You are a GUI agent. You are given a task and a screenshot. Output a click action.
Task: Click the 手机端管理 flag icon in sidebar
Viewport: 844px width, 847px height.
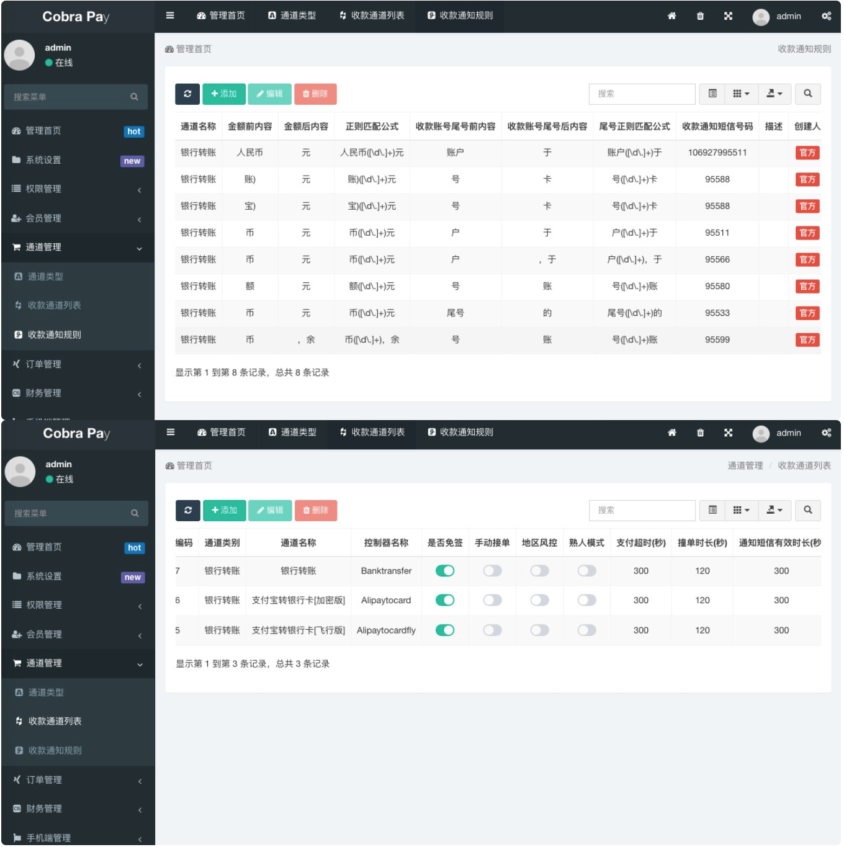[17, 838]
